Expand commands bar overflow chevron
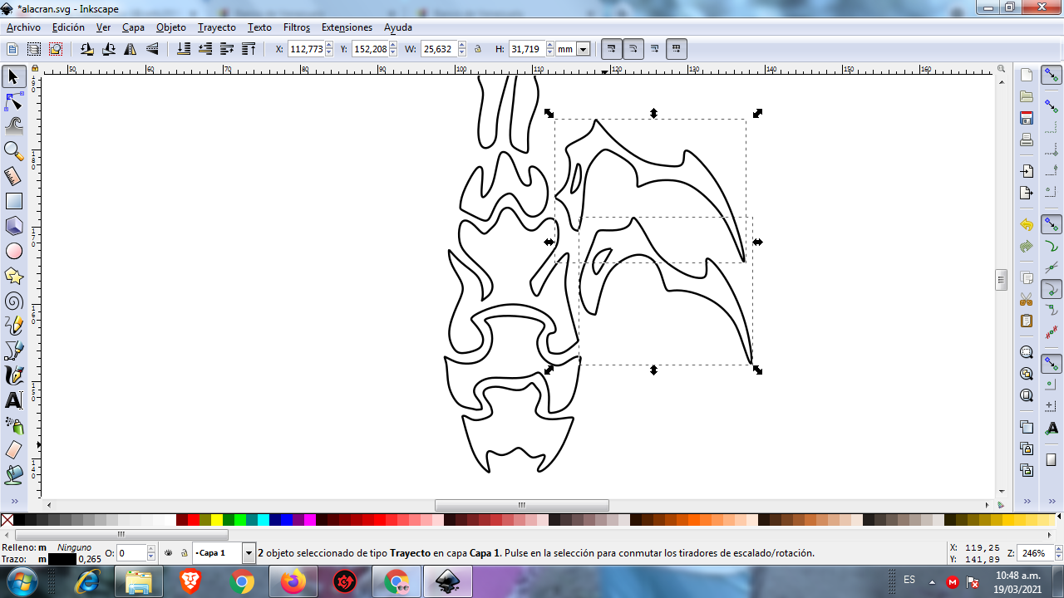Screen dimensions: 1064x598 click(1027, 502)
